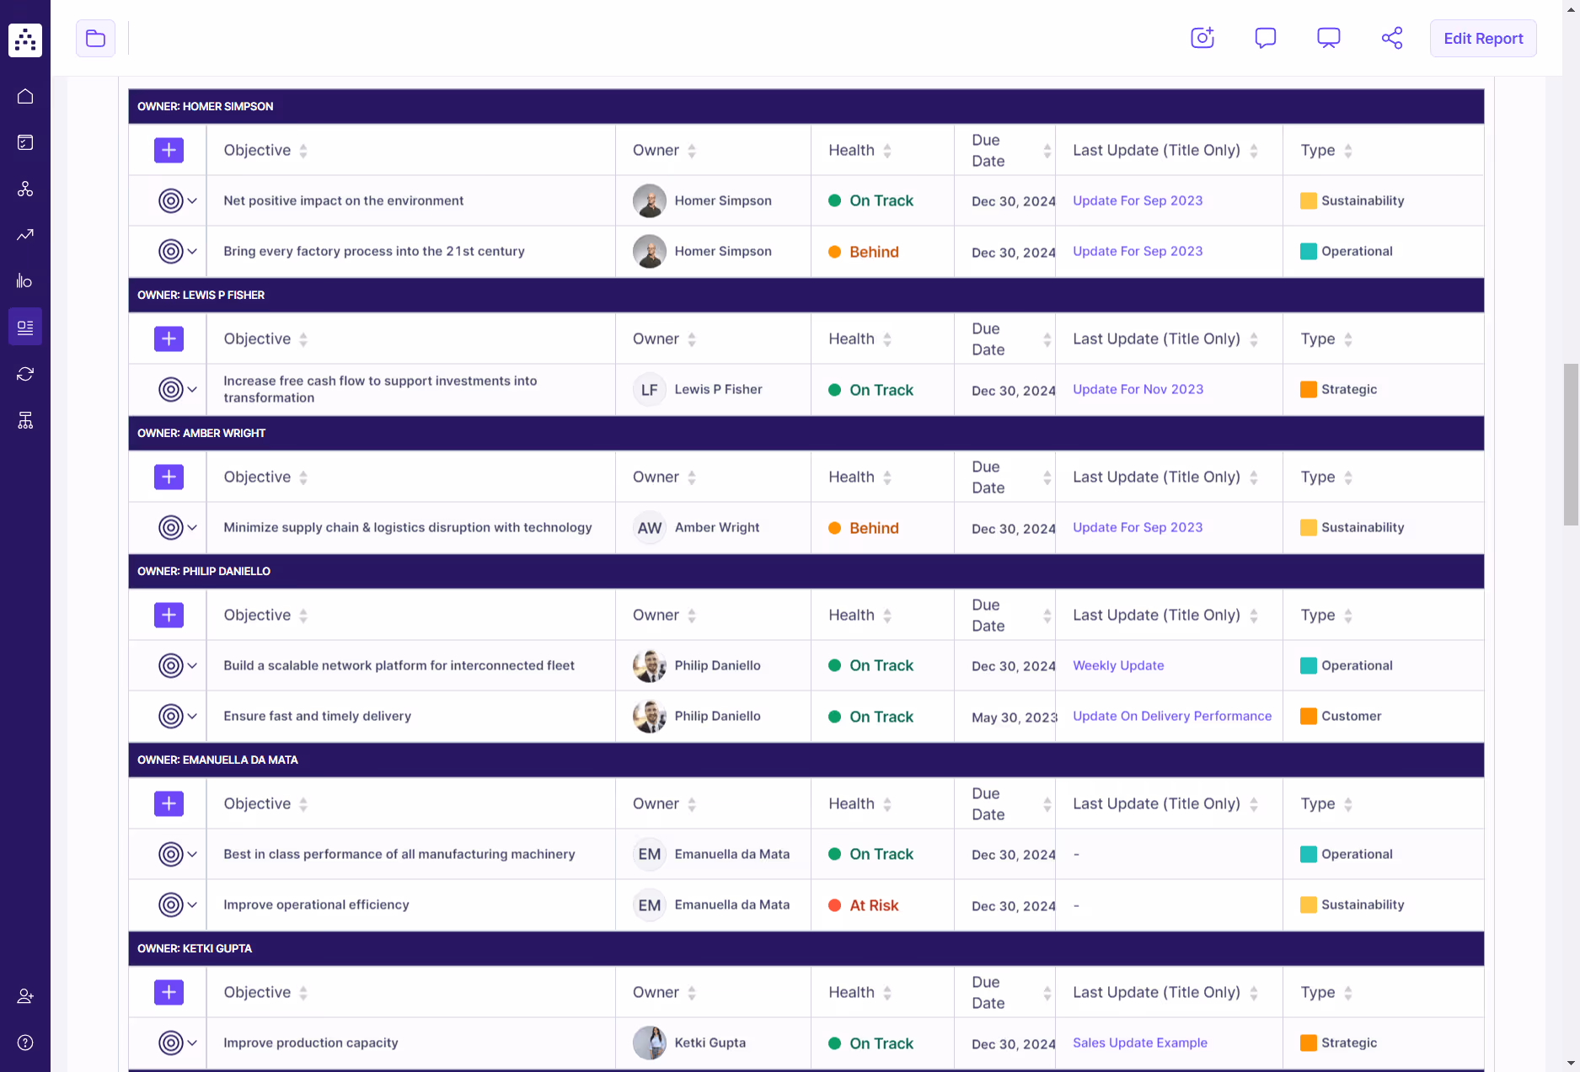This screenshot has height=1072, width=1580.
Task: Enter presentation mode with the screen icon
Action: (1328, 38)
